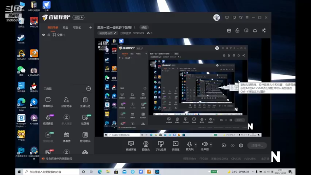Click the 扬声器 speaker icon
Screen dimensions: 311x175
pyautogui.click(x=204, y=144)
